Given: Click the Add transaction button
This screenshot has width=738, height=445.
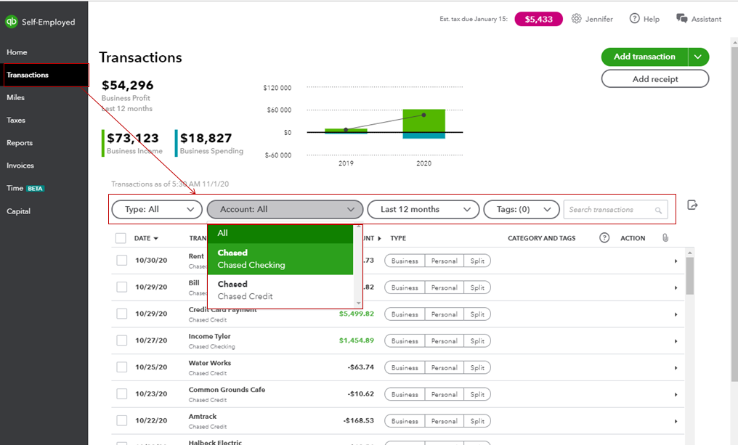Looking at the screenshot, I should click(x=644, y=57).
